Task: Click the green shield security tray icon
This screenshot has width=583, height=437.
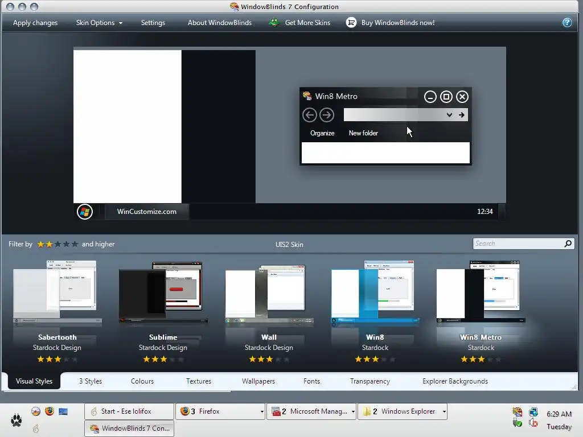Action: 517,423
